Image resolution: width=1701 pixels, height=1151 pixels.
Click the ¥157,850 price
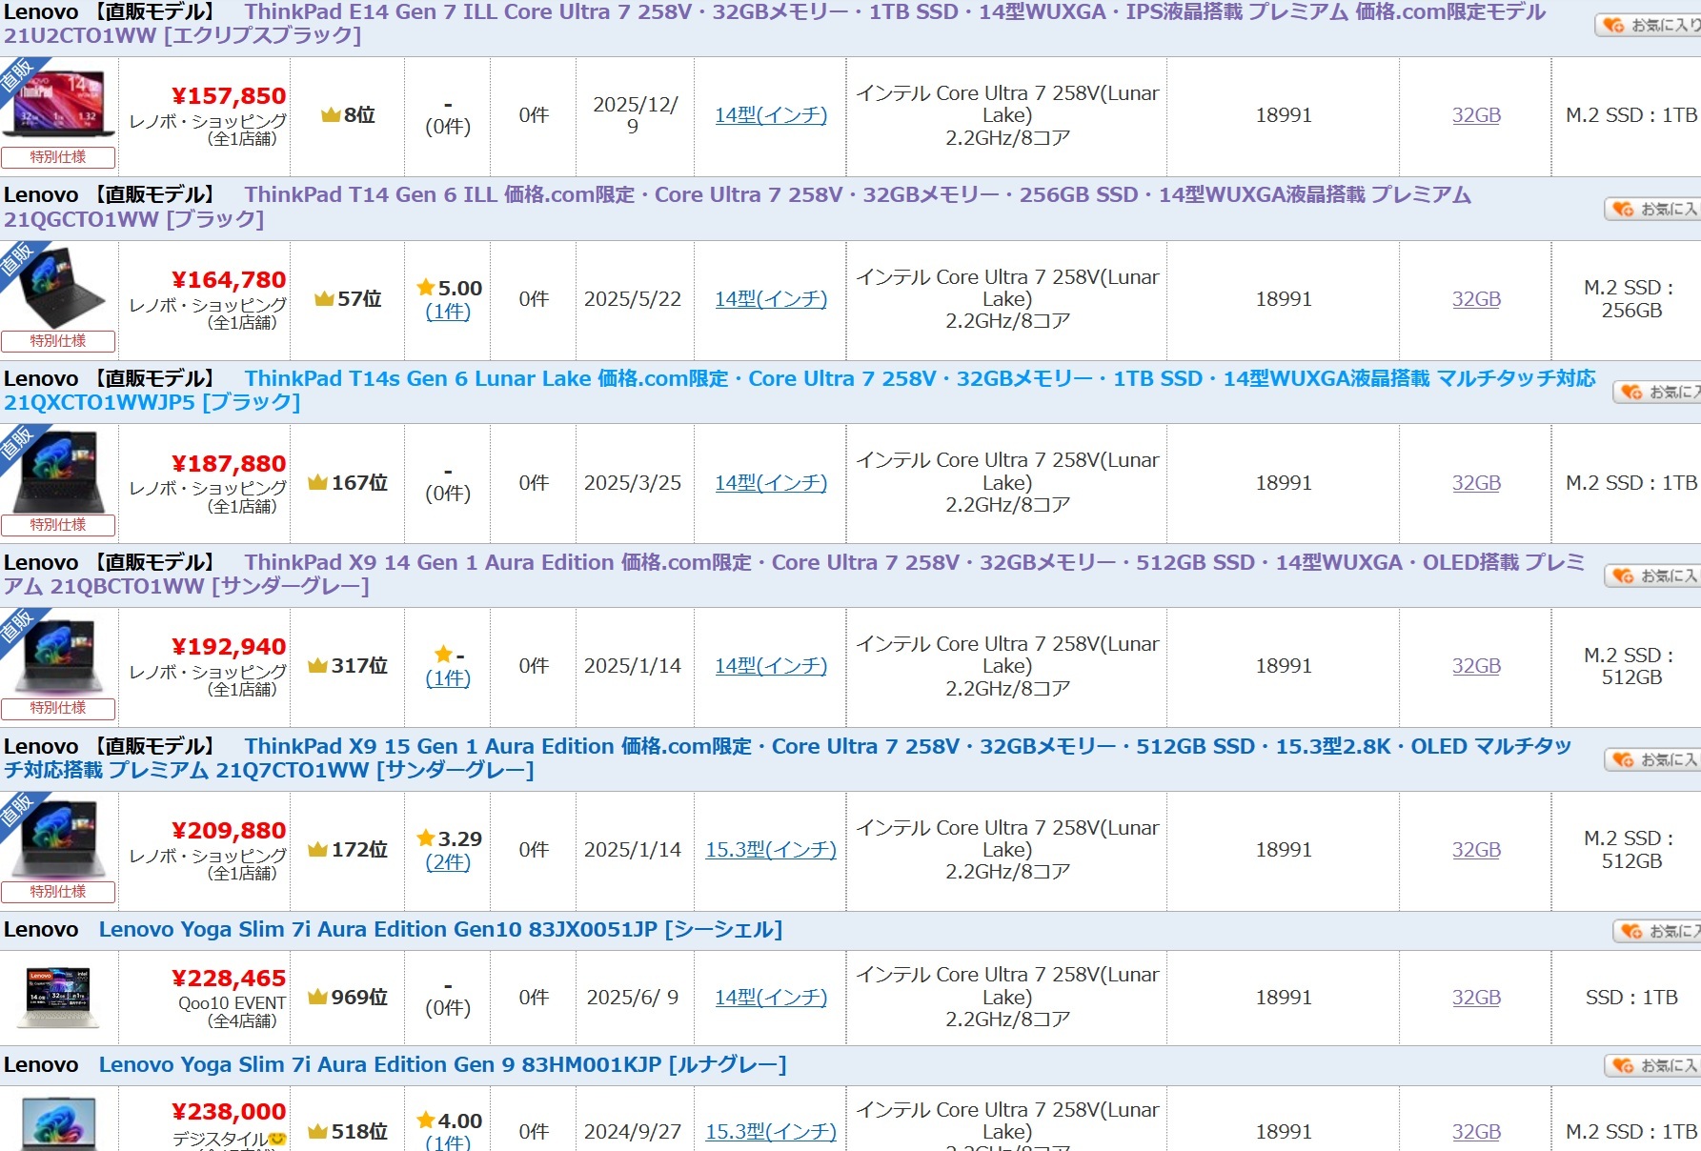pos(229,96)
